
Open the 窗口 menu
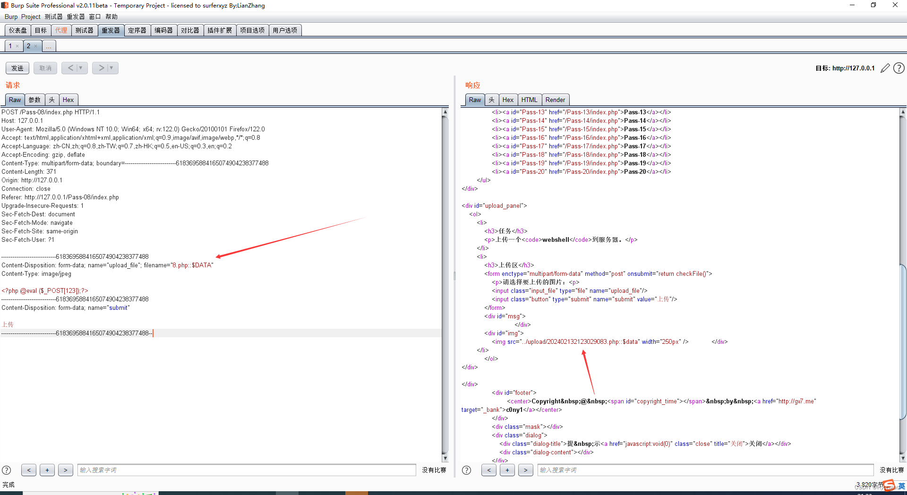pyautogui.click(x=95, y=17)
